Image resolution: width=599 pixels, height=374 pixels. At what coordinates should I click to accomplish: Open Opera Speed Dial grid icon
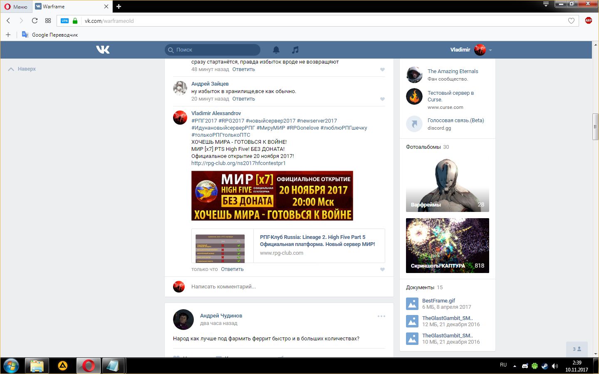click(48, 21)
